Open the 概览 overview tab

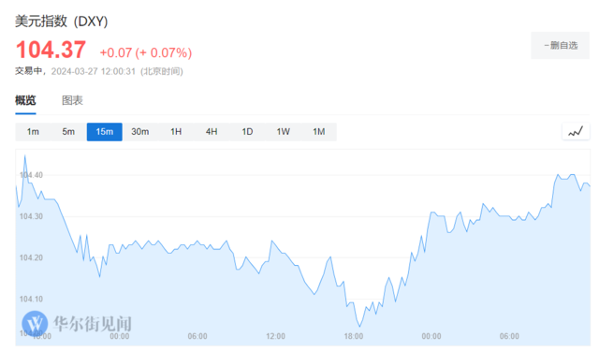click(25, 100)
